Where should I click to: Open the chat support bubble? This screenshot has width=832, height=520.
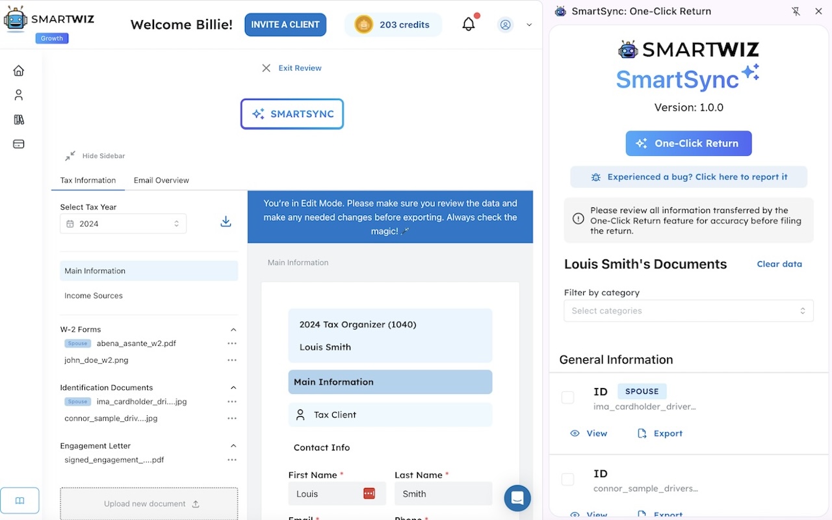coord(517,499)
